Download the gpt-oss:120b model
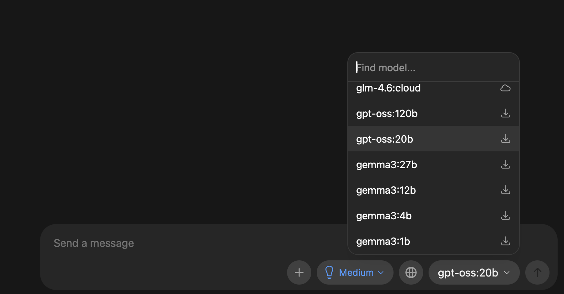The width and height of the screenshot is (564, 294). [505, 113]
